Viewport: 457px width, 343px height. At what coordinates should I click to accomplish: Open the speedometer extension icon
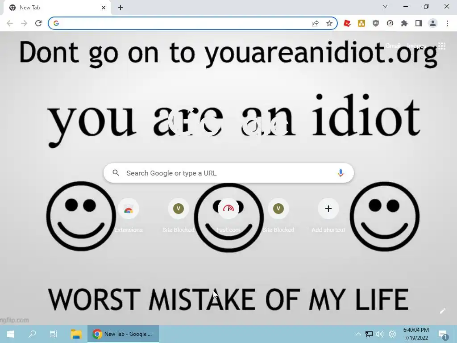(x=390, y=23)
